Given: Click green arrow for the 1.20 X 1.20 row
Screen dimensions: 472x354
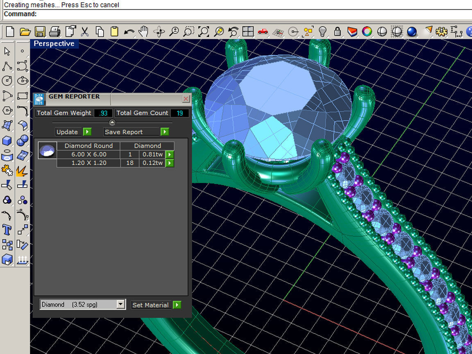Looking at the screenshot, I should [x=170, y=163].
